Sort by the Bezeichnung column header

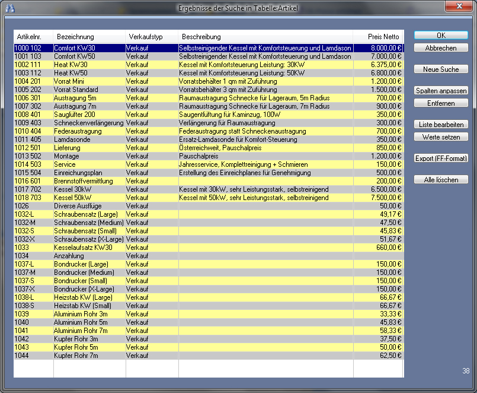89,37
